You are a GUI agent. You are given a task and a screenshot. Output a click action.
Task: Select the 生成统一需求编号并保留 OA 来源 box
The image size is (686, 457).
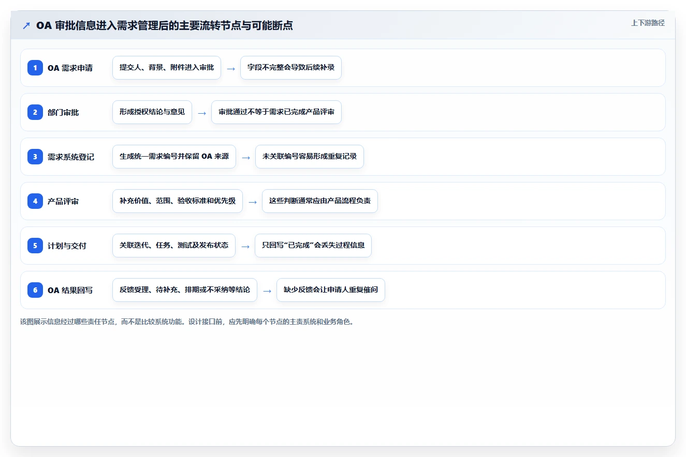[x=174, y=157]
